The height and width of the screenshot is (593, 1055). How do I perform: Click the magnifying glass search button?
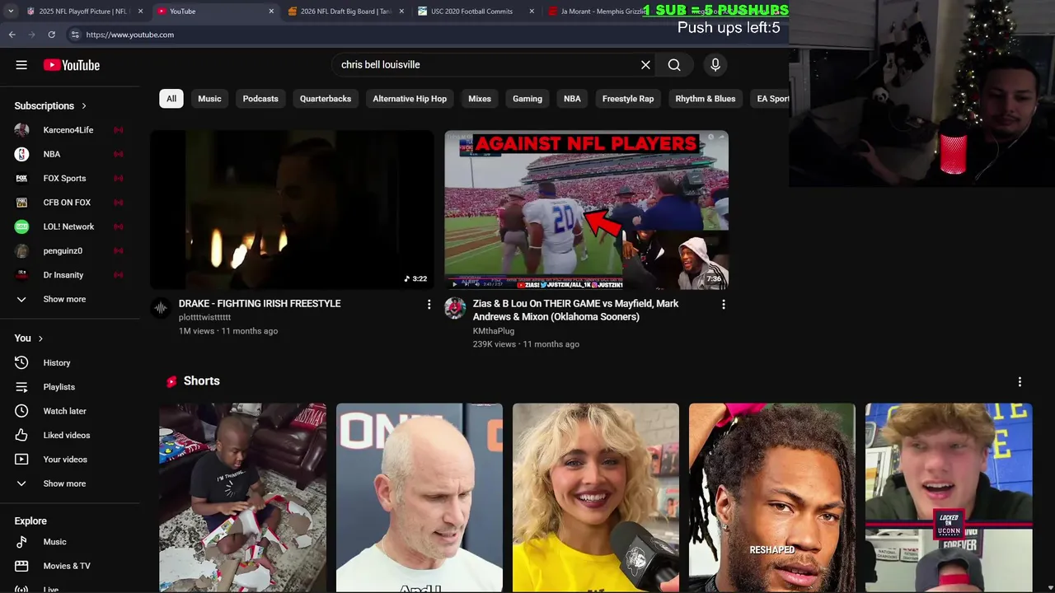click(674, 65)
